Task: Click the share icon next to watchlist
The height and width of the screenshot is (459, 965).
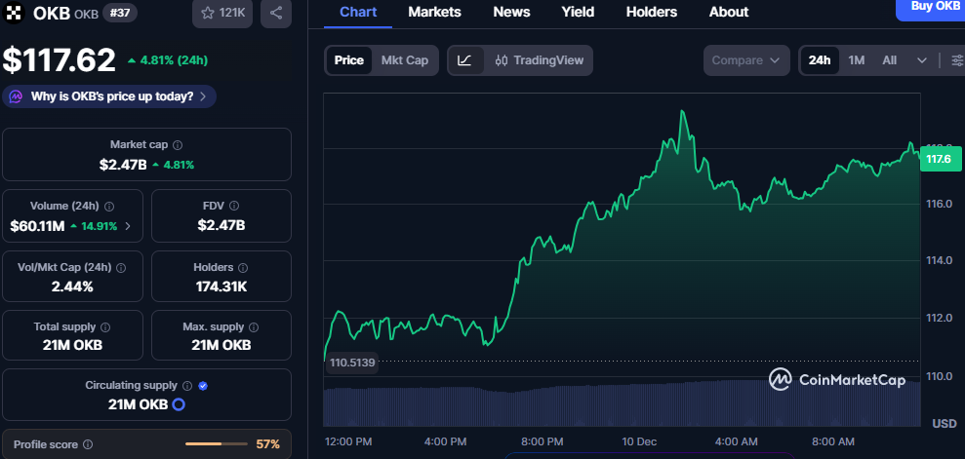Action: (276, 13)
